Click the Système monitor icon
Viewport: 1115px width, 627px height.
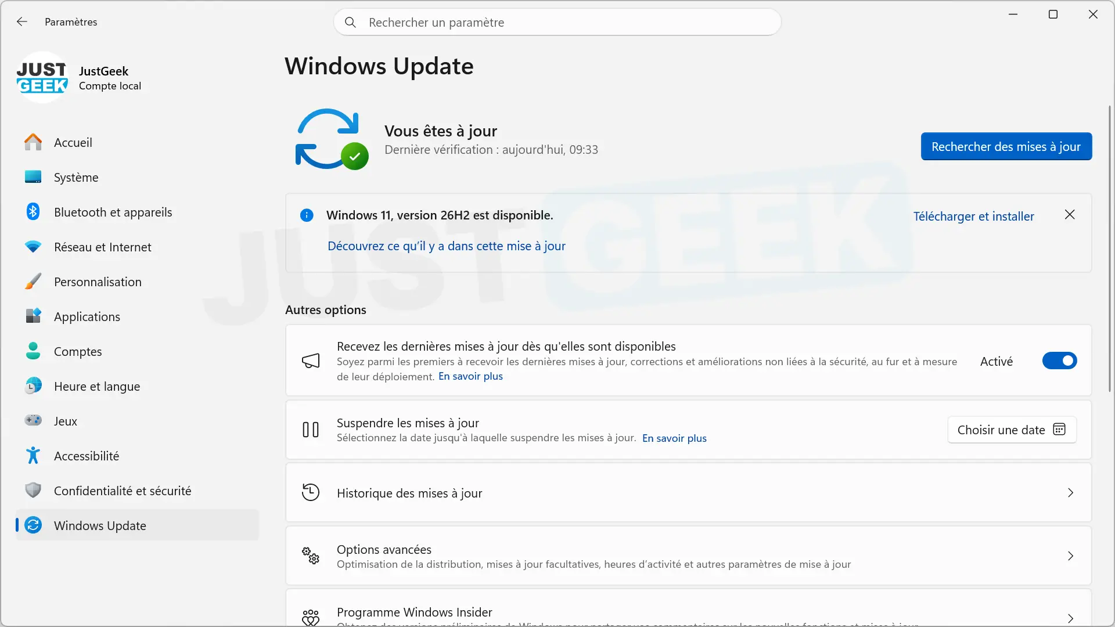(33, 177)
